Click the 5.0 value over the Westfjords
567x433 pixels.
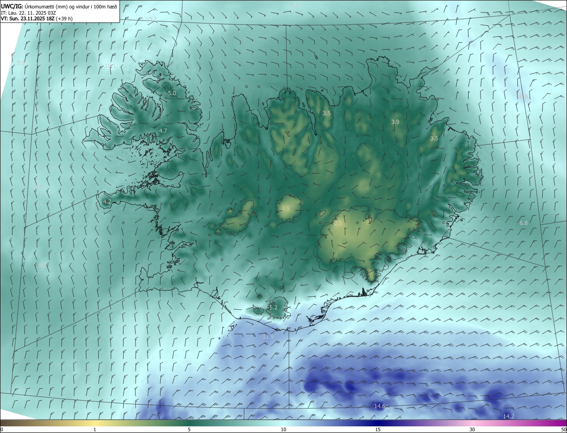[x=172, y=93]
